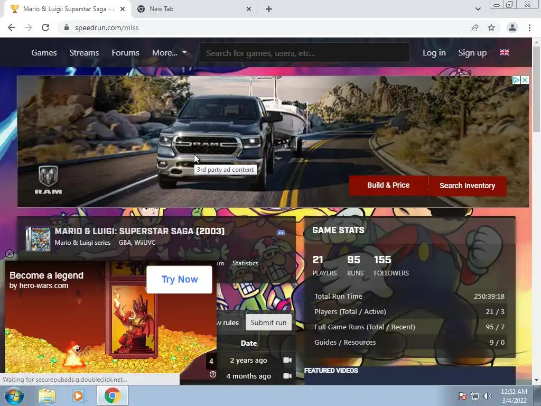Click the Submit run button

click(x=268, y=322)
